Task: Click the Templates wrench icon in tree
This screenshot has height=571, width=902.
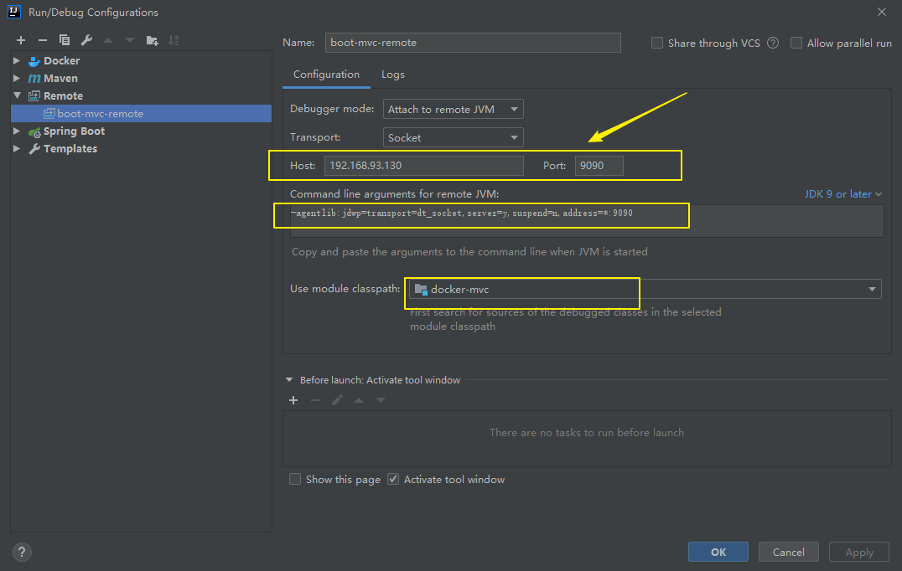Action: click(34, 149)
